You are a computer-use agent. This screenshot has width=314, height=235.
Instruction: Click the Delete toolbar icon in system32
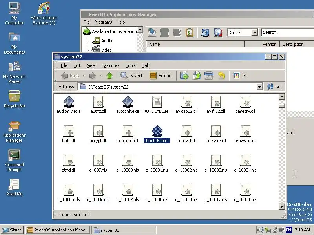click(209, 76)
